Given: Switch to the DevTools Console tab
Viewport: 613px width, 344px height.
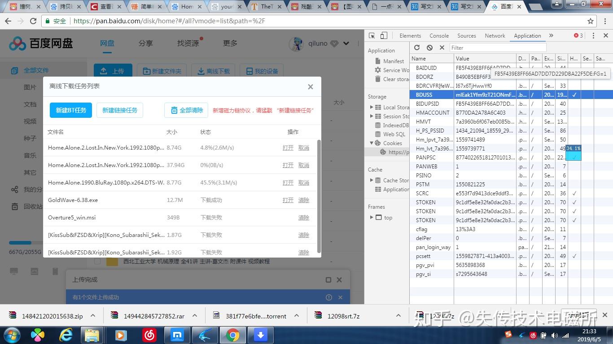Looking at the screenshot, I should (439, 36).
